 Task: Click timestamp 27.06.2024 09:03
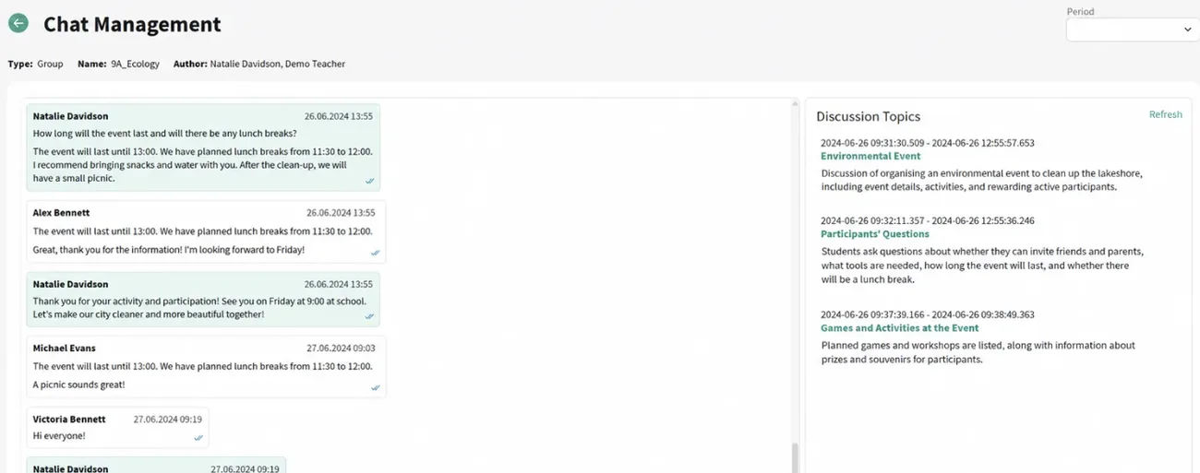(341, 349)
